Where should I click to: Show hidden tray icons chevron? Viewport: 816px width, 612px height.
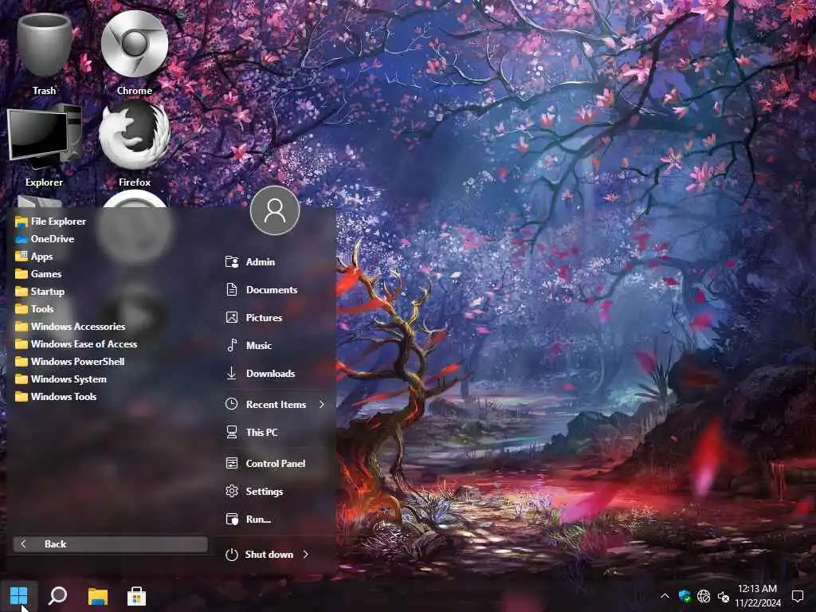click(665, 596)
